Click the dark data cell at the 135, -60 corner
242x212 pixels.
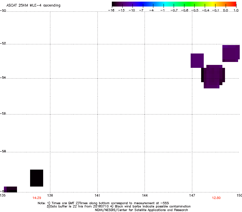click(10, 189)
